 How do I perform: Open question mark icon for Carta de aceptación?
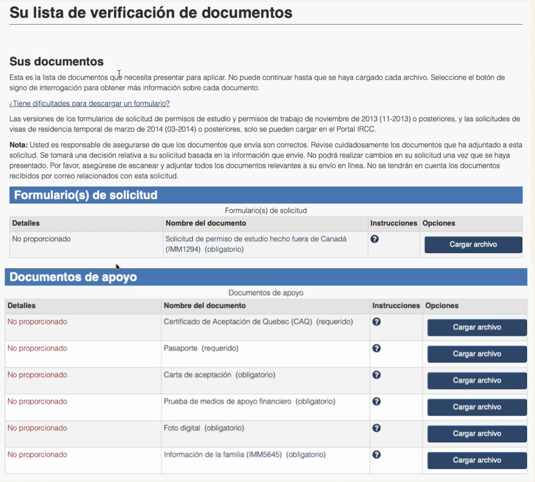376,375
